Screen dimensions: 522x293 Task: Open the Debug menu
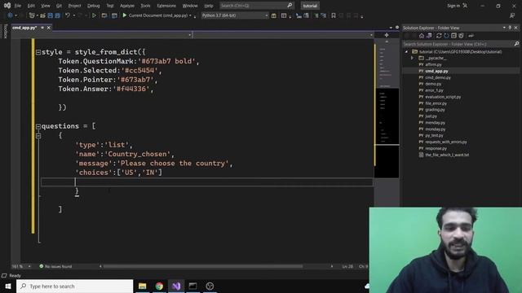[x=93, y=6]
